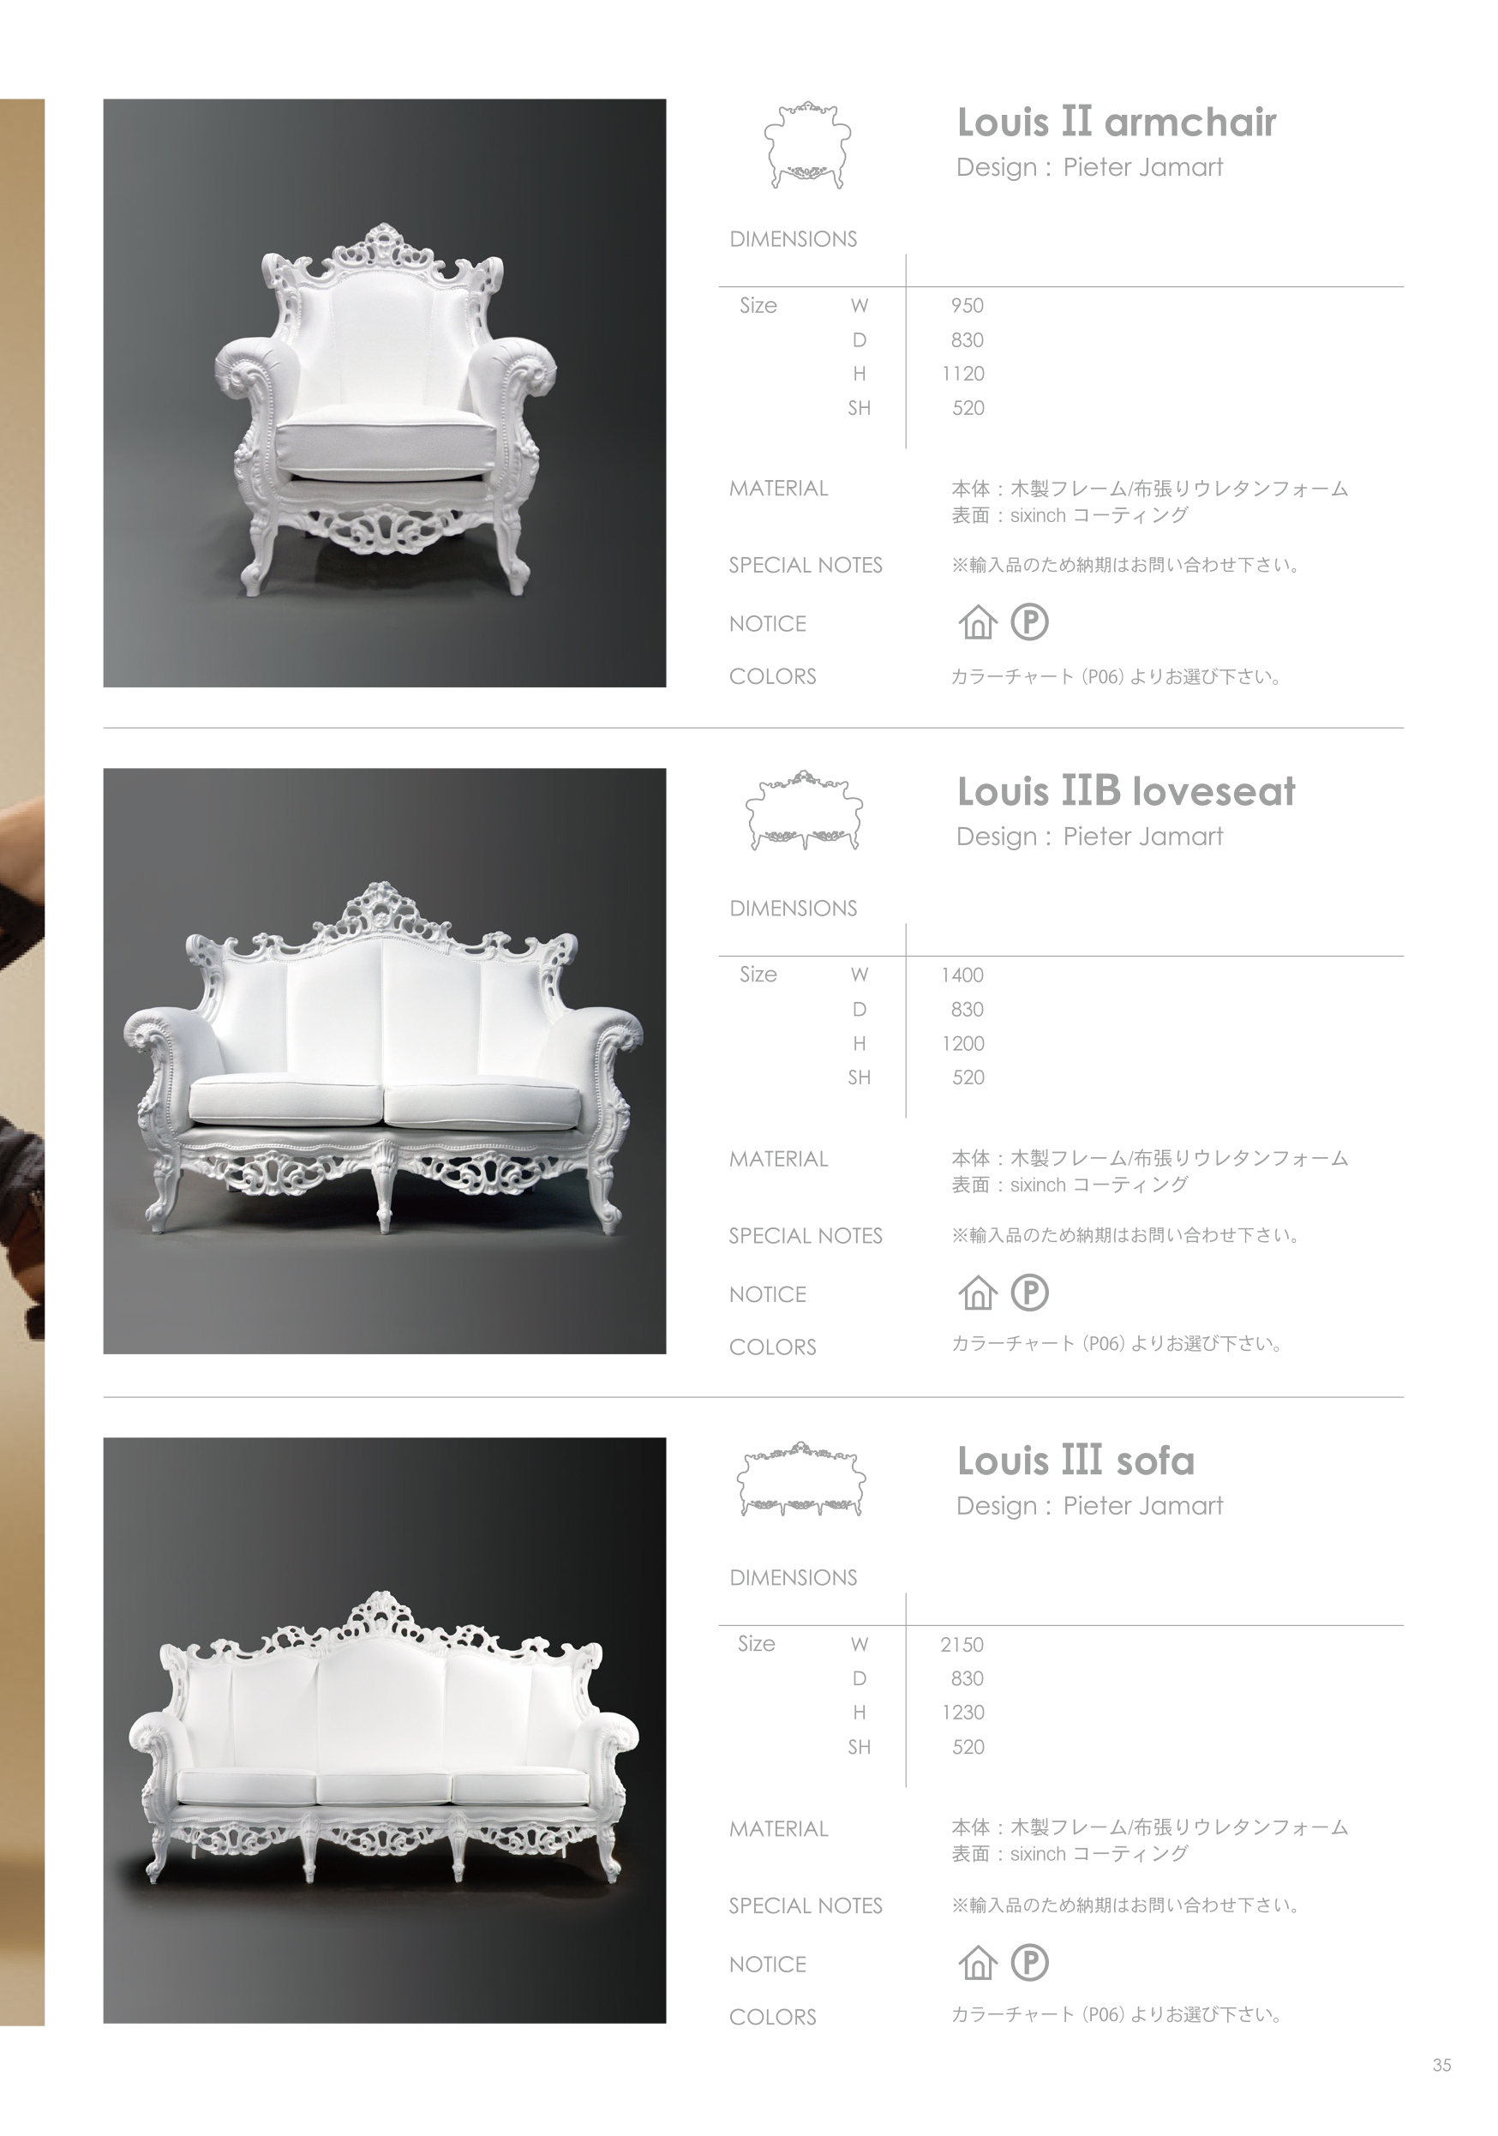
Task: Select the Louis IIB loveseat title
Action: point(1125,792)
